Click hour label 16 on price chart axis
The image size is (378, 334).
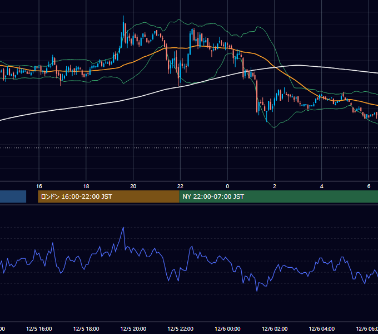pyautogui.click(x=39, y=186)
